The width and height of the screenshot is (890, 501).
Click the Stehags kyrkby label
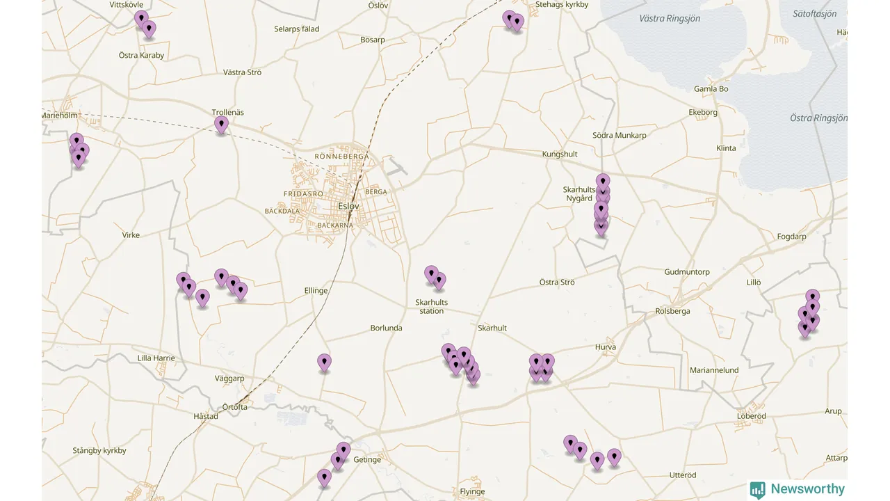[x=562, y=5]
